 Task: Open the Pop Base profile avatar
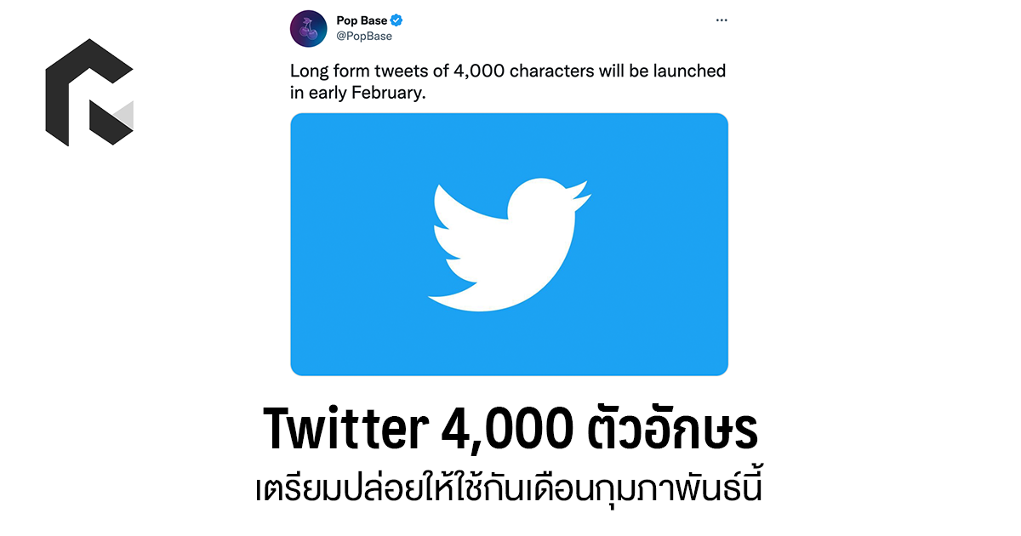pos(308,28)
